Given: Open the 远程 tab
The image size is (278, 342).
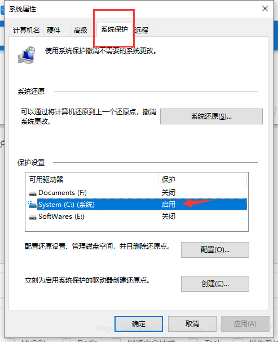Looking at the screenshot, I should [144, 30].
